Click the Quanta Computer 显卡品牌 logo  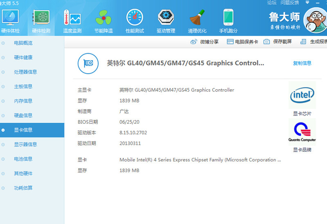pyautogui.click(x=302, y=132)
